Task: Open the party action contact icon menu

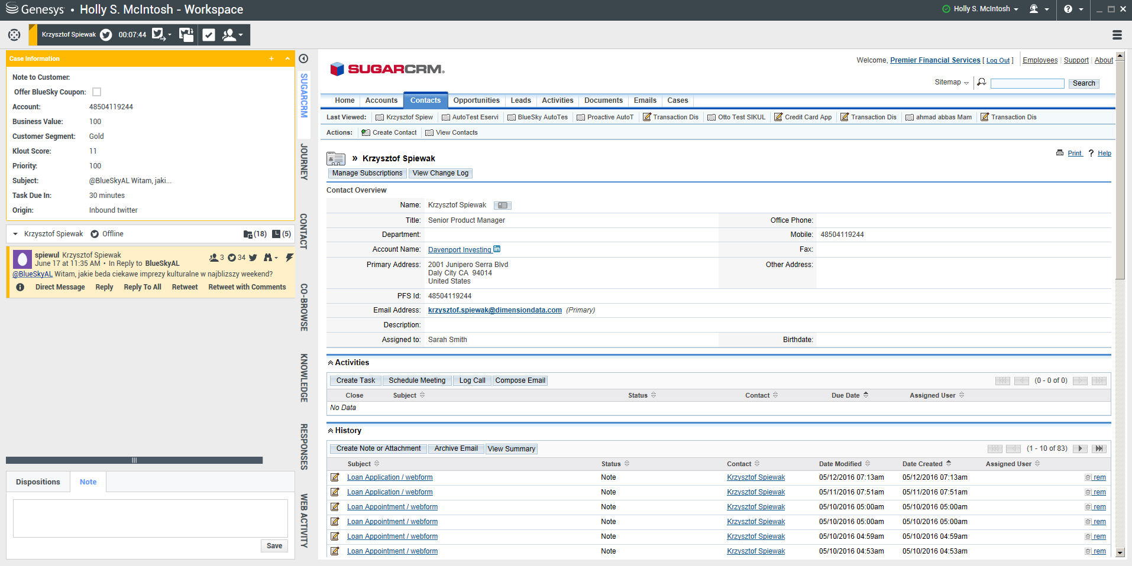Action: pos(229,35)
